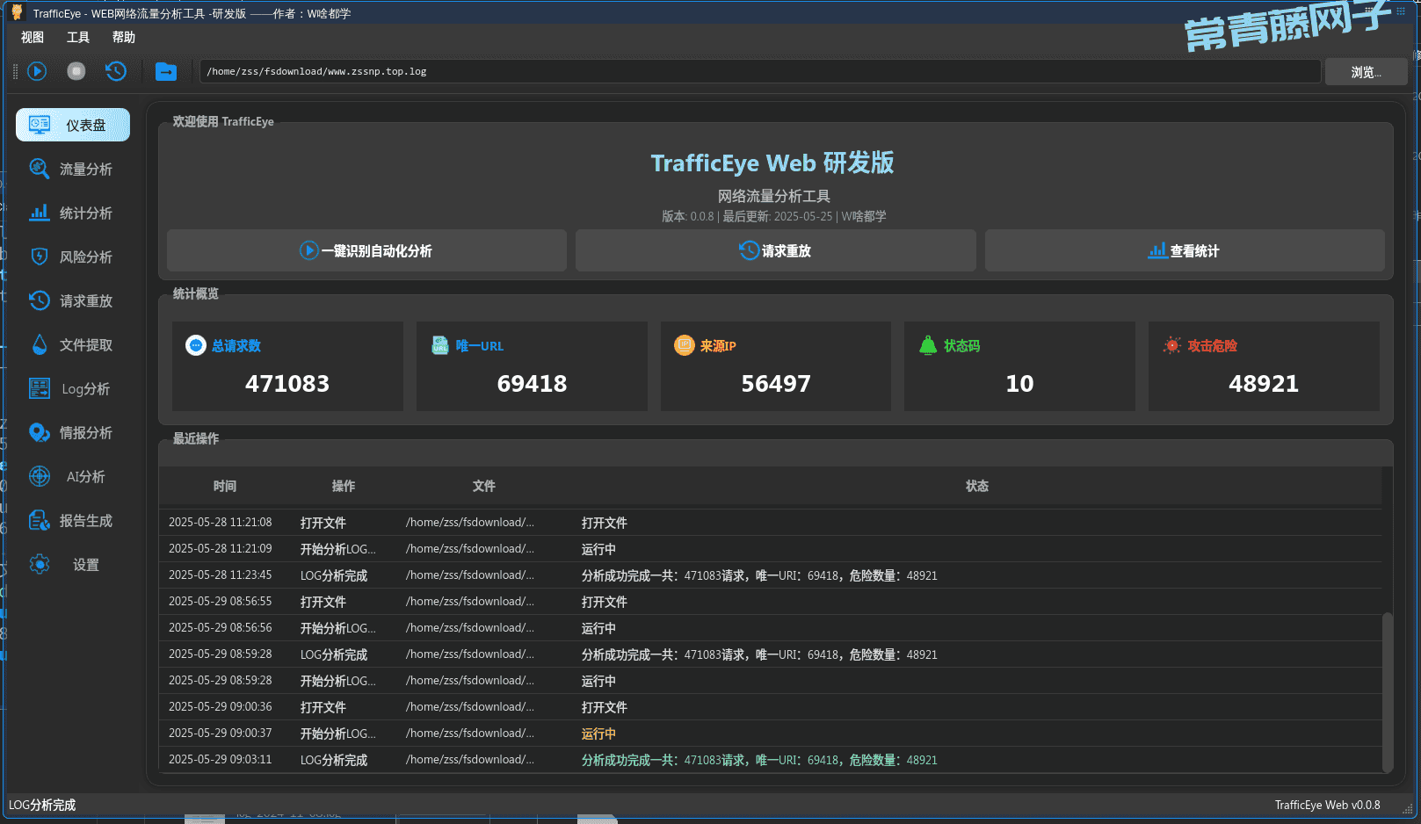The height and width of the screenshot is (824, 1421).
Task: Switch to Log分析 panel
Action: click(x=73, y=389)
